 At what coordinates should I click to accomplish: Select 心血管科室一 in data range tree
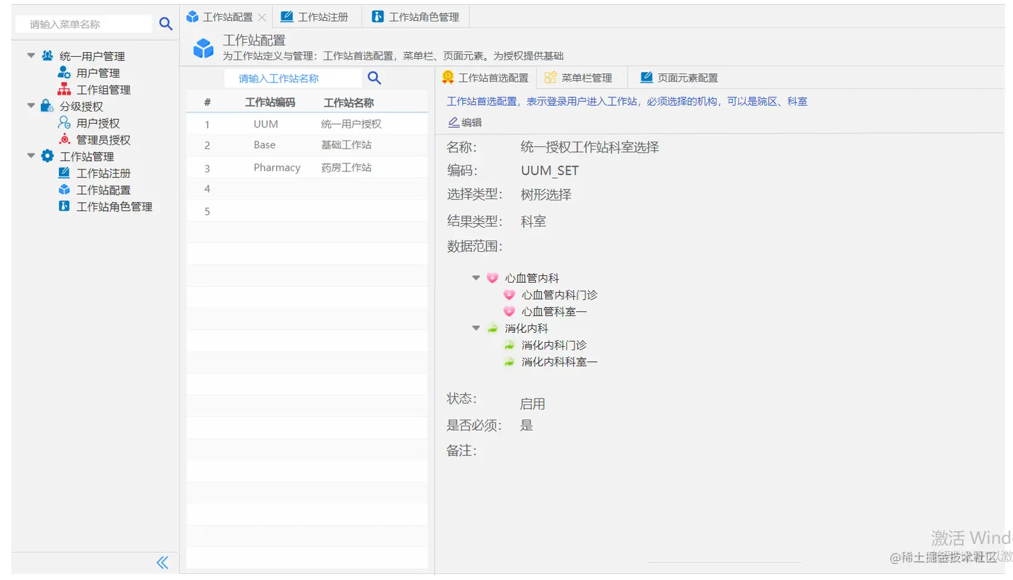pyautogui.click(x=554, y=311)
